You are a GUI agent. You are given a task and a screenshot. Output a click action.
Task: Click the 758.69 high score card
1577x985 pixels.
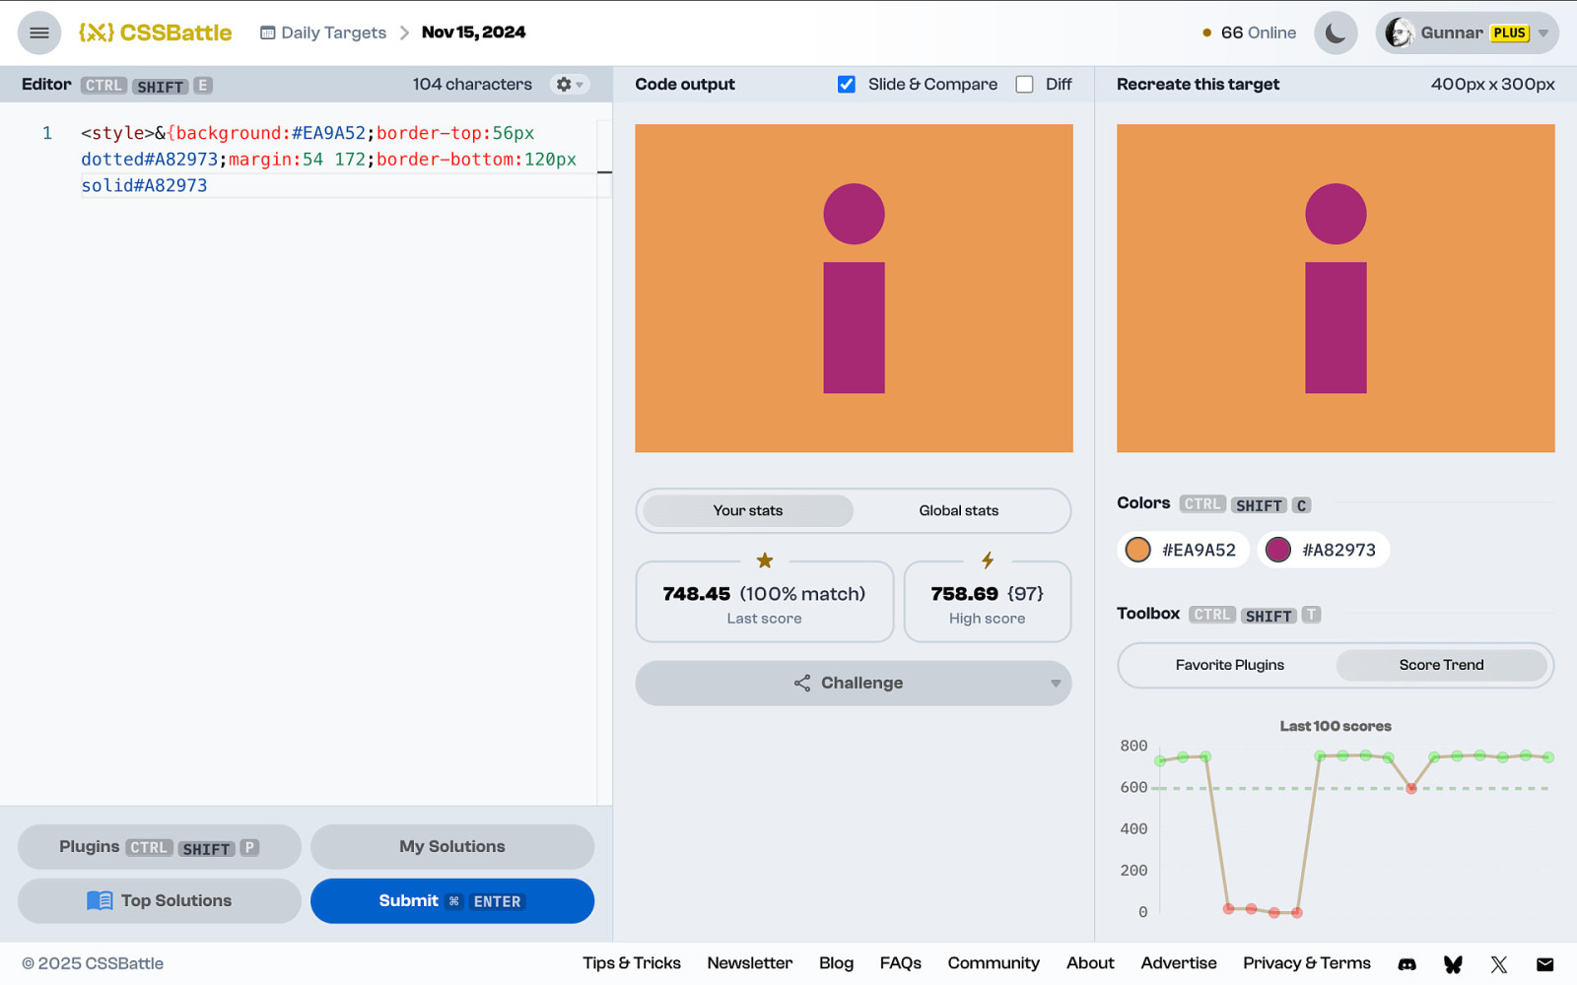[988, 602]
